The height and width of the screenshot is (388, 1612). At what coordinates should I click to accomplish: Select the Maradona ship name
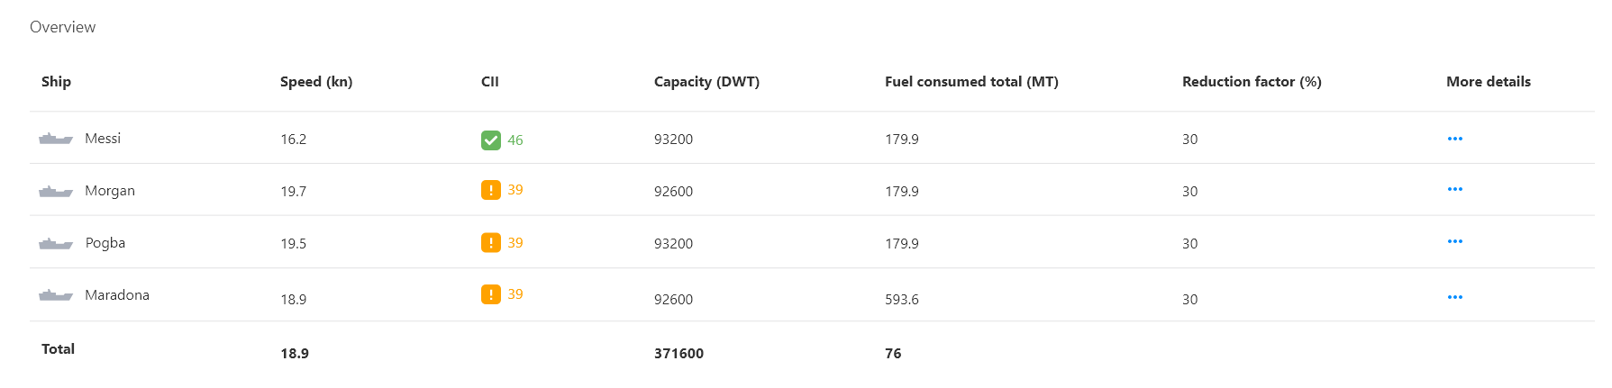[x=117, y=295]
